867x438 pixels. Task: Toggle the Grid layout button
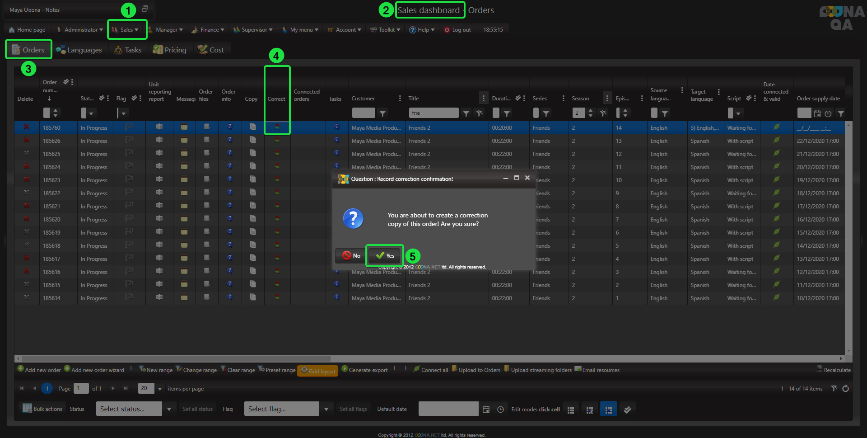tap(317, 371)
